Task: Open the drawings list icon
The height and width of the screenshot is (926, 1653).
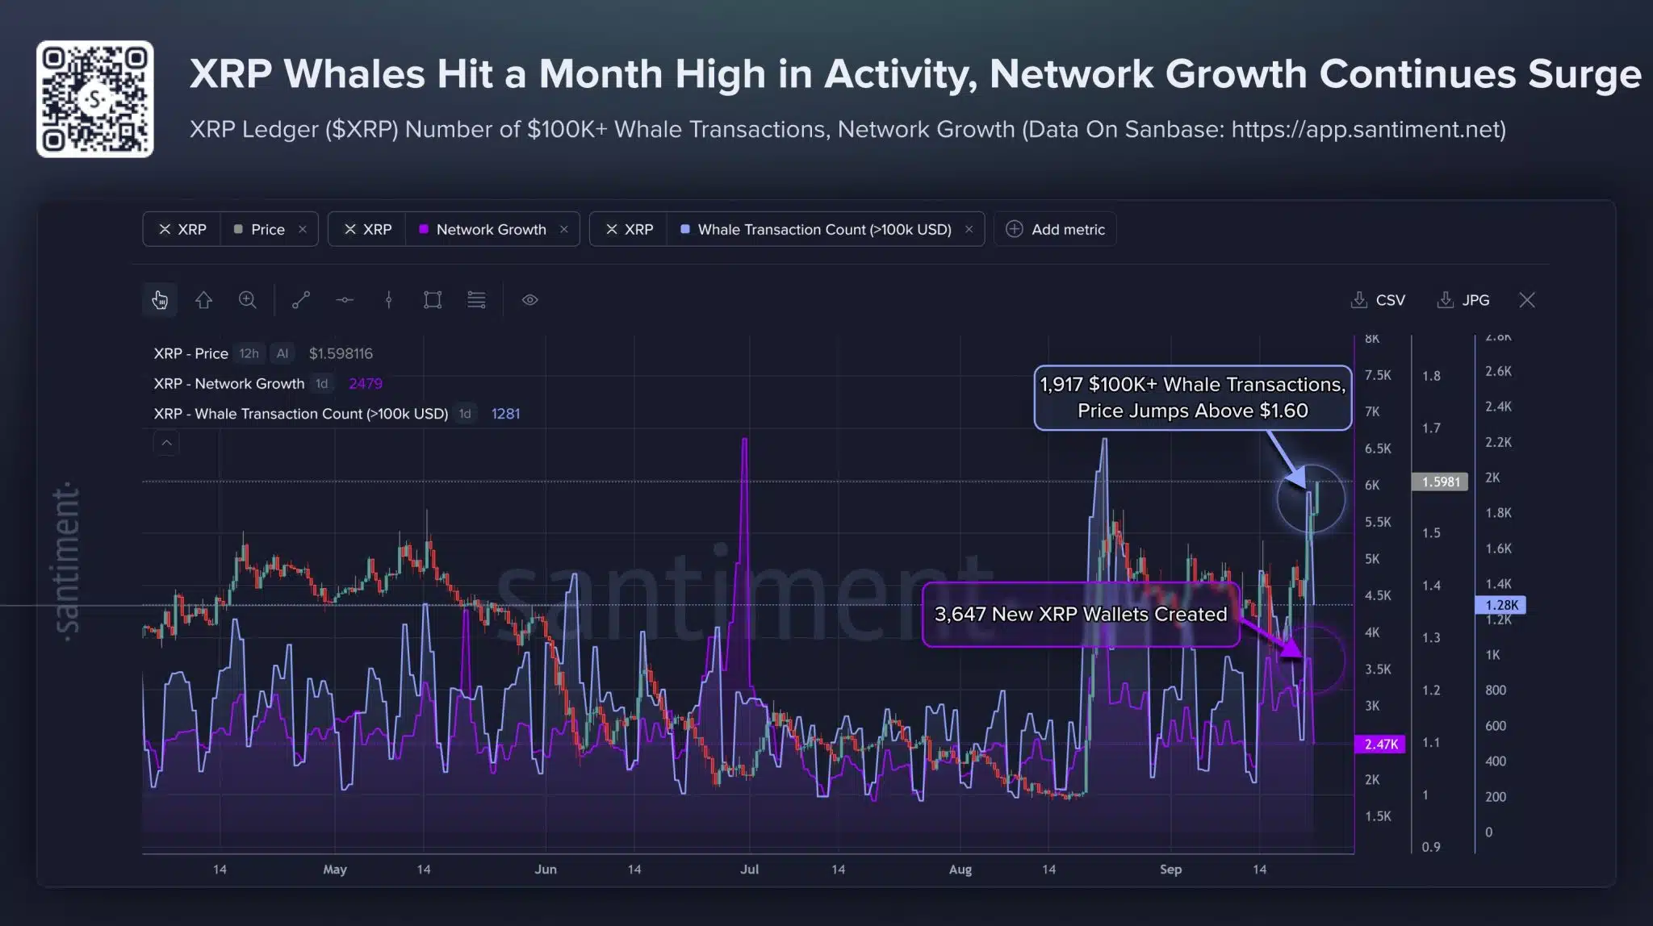Action: (476, 300)
